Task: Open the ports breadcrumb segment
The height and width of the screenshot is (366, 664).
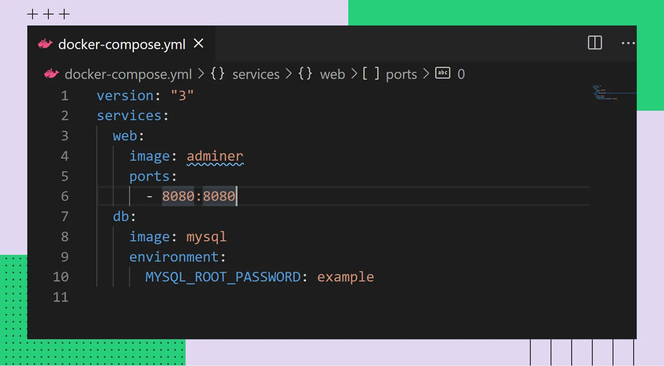Action: pyautogui.click(x=401, y=74)
